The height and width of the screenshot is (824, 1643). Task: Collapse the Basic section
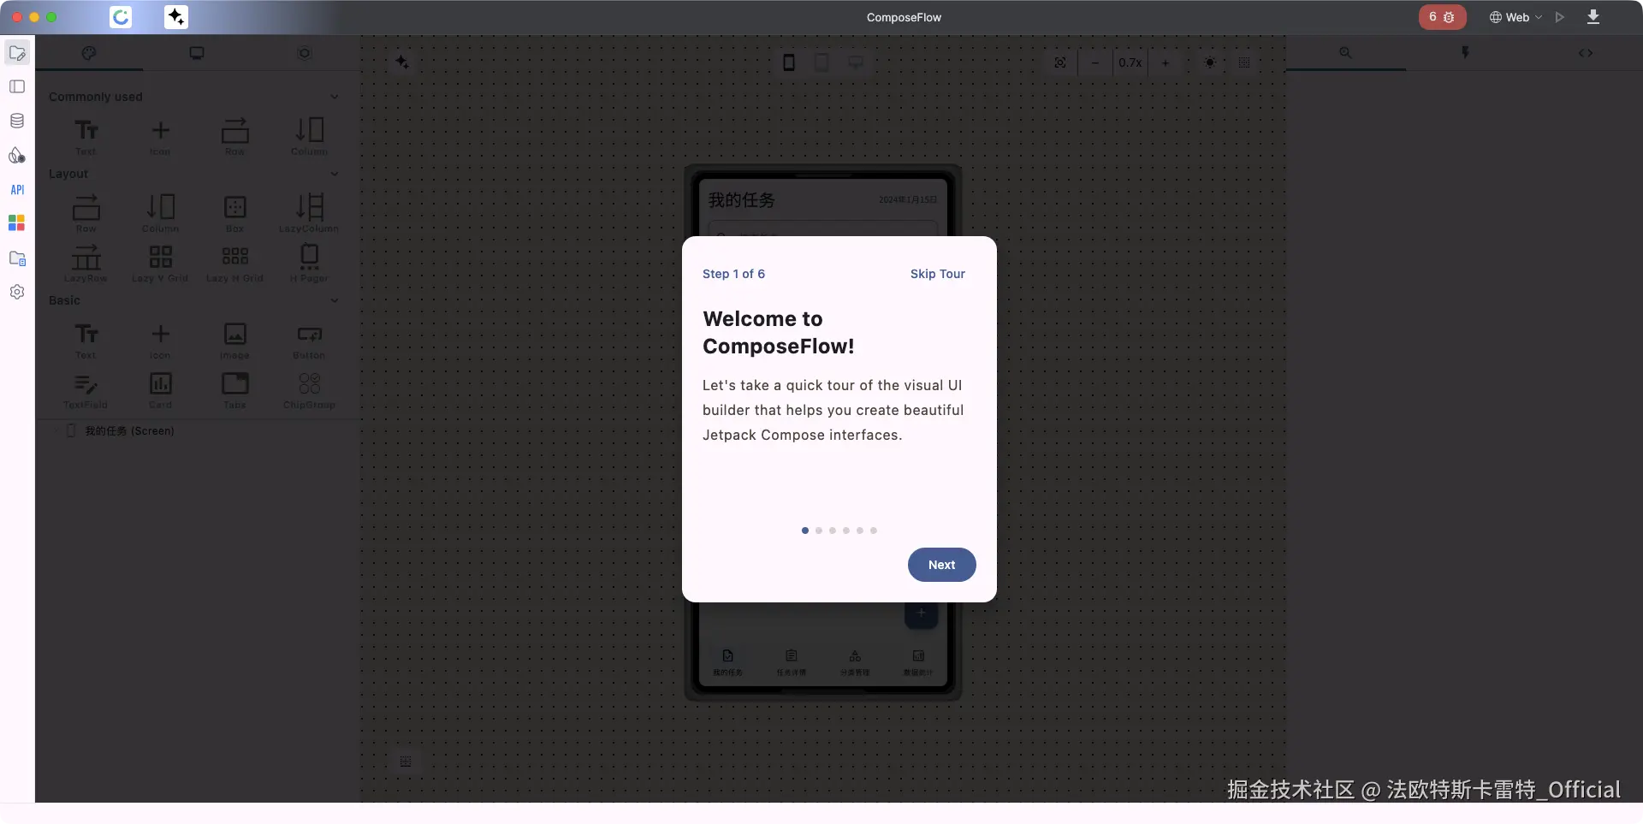pos(335,300)
